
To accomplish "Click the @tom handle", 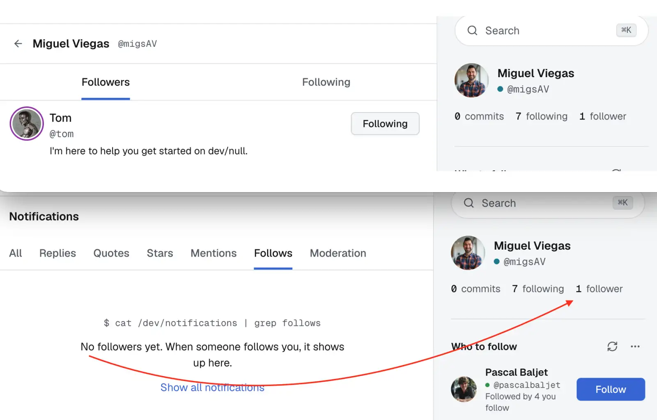I will pos(62,134).
